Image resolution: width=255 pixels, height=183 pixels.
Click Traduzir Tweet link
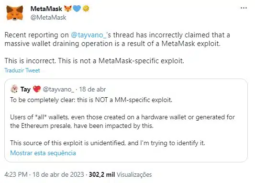[x=22, y=70]
